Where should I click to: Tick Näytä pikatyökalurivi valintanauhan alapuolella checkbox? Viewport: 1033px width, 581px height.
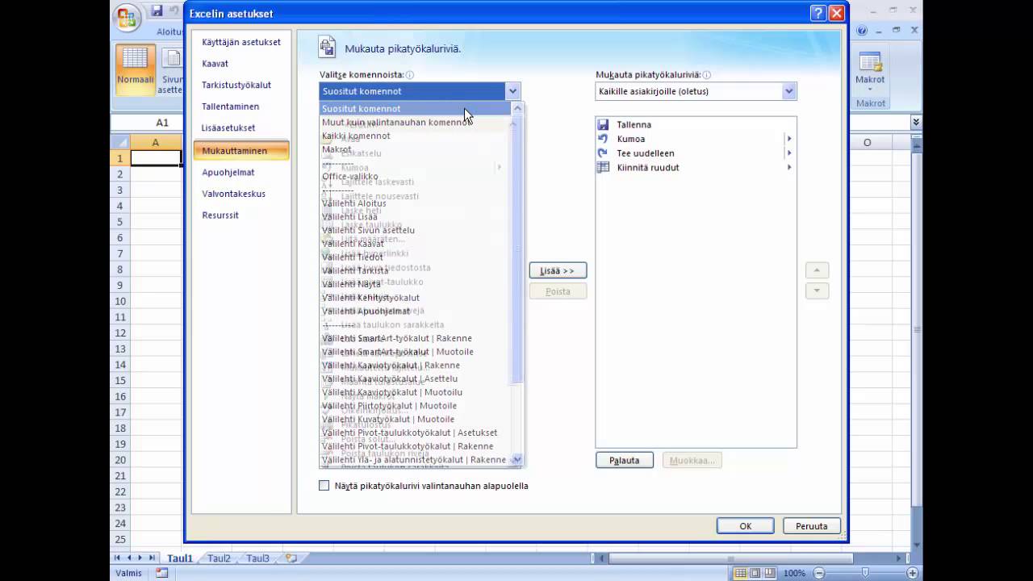tap(324, 486)
